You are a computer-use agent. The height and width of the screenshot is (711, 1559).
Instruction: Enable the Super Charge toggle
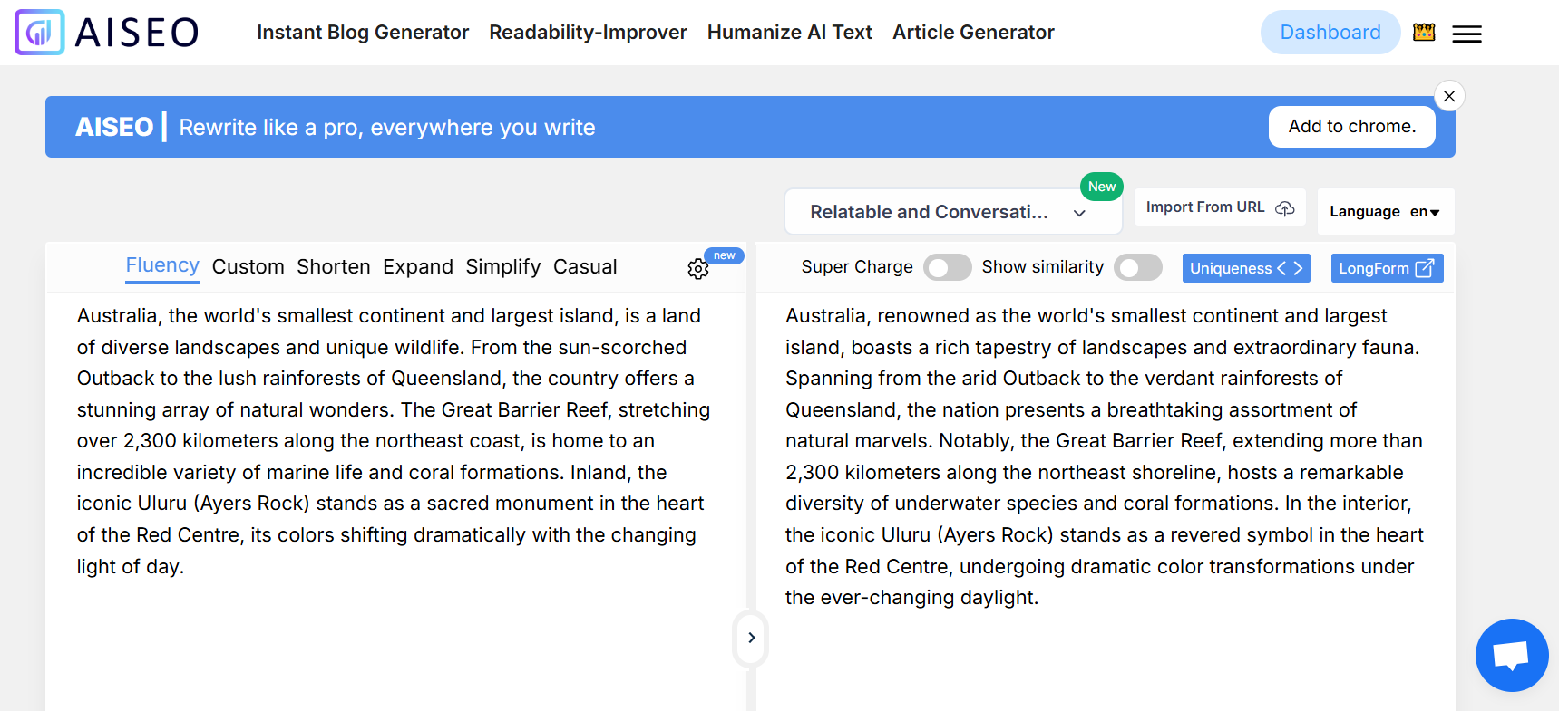tap(947, 268)
